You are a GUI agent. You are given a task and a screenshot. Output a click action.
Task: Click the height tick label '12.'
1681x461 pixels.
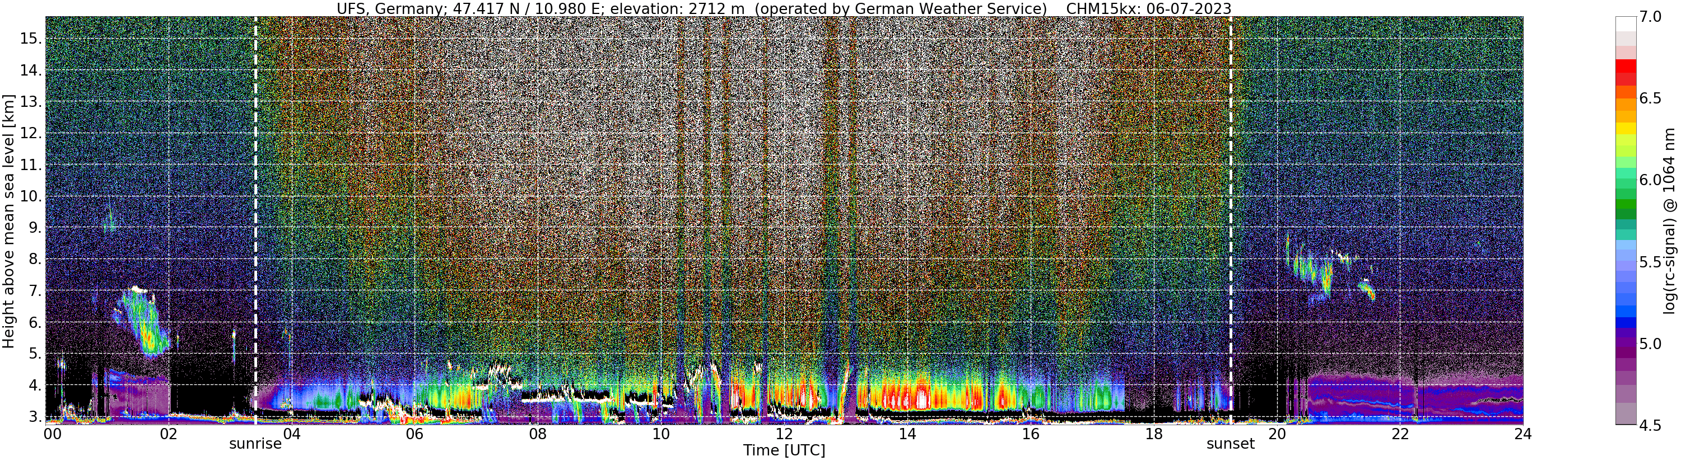coord(31,133)
